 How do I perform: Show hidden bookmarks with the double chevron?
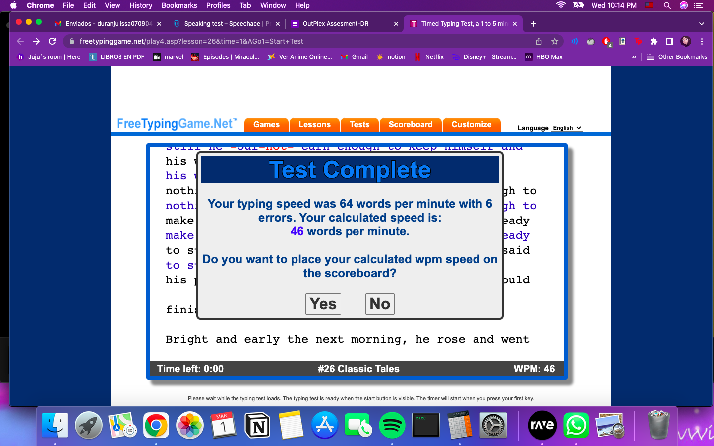coord(634,57)
